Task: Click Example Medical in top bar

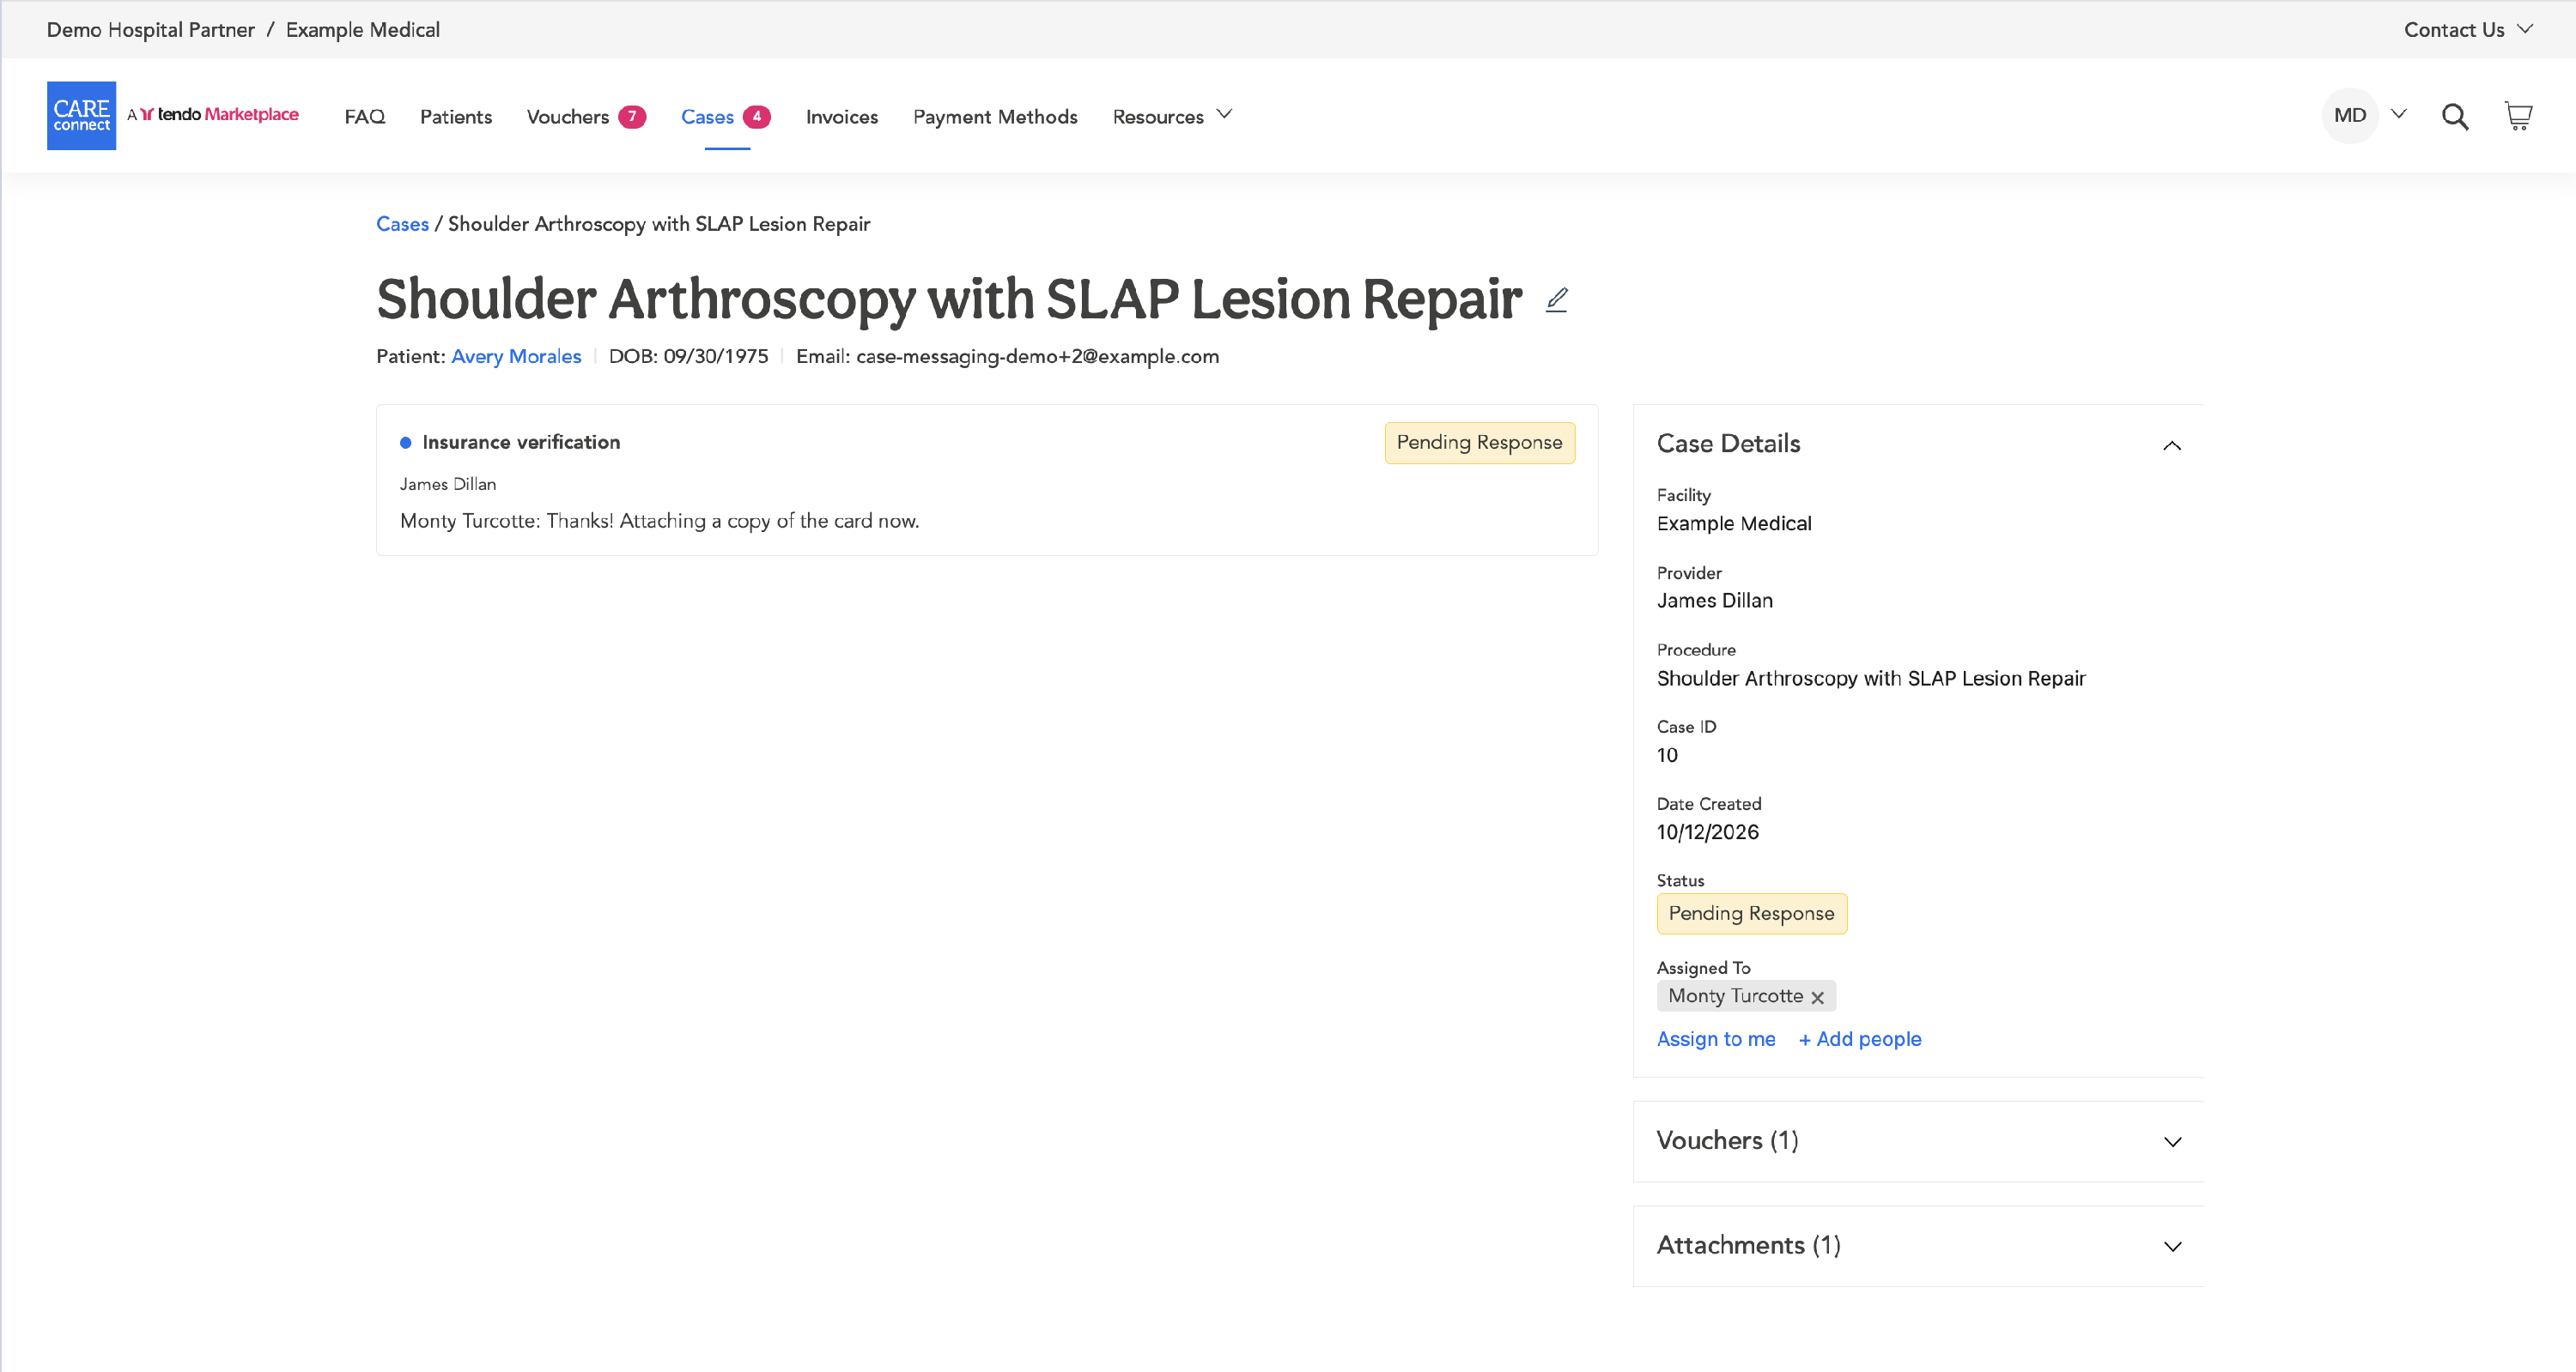Action: pyautogui.click(x=363, y=30)
